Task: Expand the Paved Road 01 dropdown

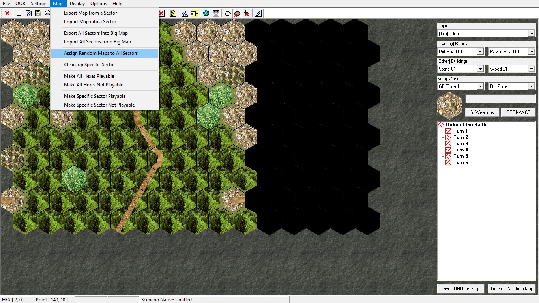Action: click(x=532, y=52)
